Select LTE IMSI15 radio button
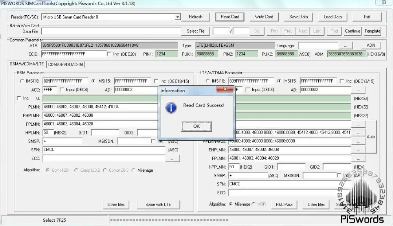The width and height of the screenshot is (393, 226). pos(279,81)
